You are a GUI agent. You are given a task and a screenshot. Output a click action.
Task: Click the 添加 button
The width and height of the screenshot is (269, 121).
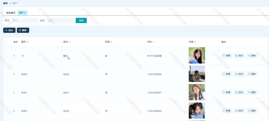(x=9, y=30)
